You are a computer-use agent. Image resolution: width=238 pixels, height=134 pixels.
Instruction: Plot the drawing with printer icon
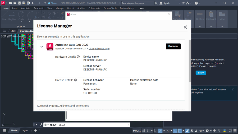[28, 3]
